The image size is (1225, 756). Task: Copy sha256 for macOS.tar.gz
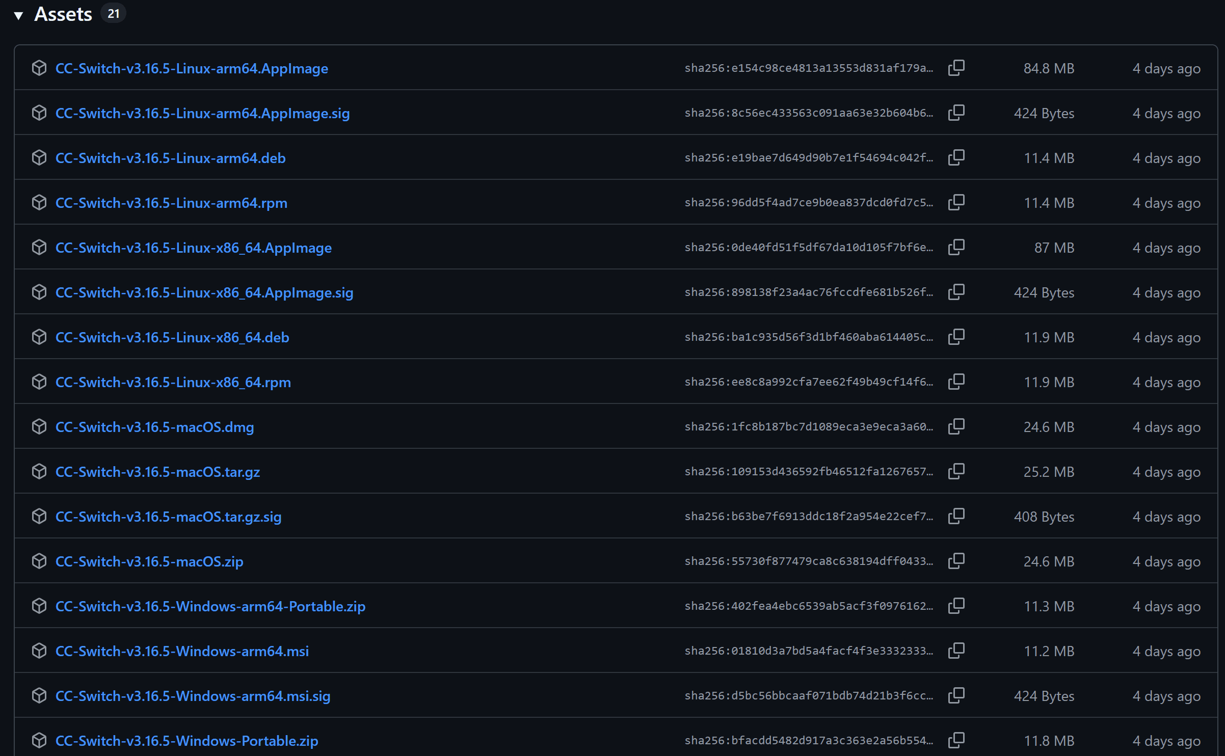click(956, 471)
